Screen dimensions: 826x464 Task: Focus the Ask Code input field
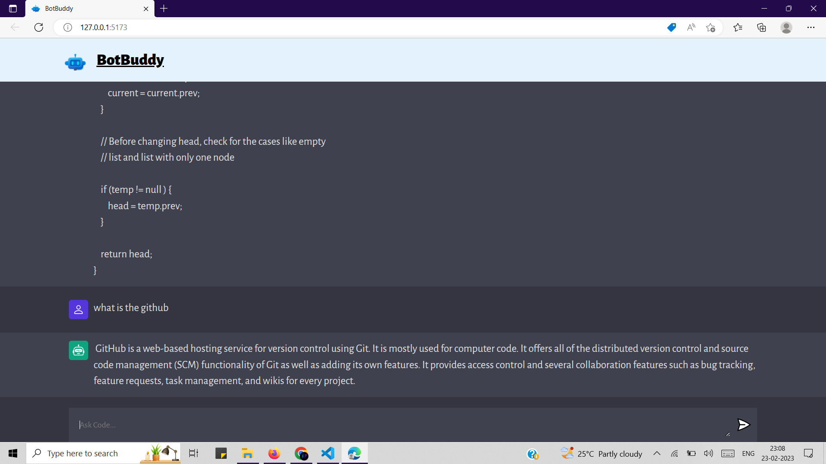[400, 425]
